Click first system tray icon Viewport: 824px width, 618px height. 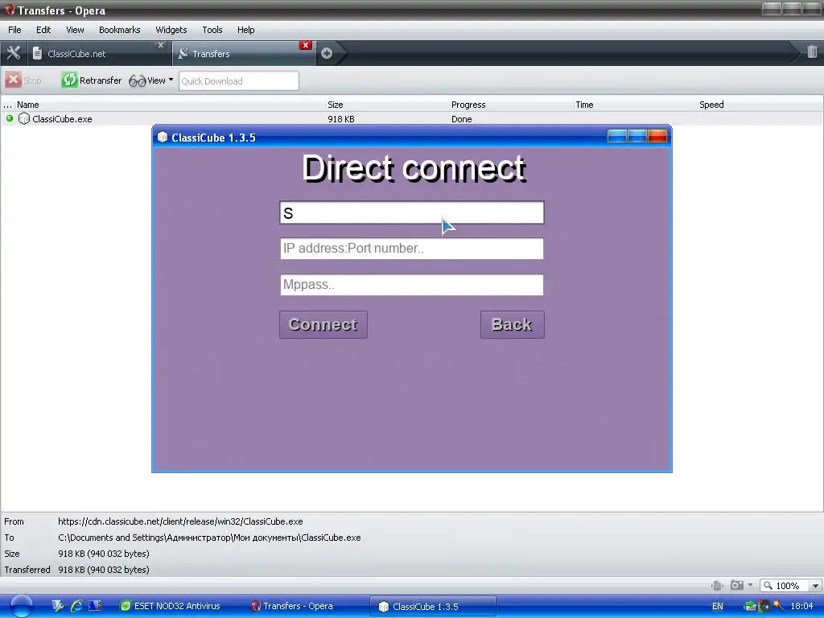750,606
